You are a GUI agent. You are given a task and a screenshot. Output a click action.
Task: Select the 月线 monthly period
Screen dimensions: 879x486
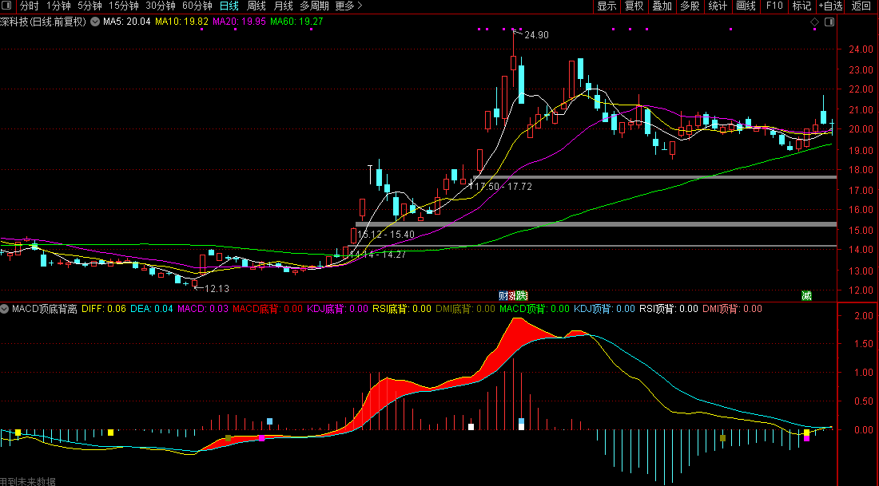pos(283,6)
